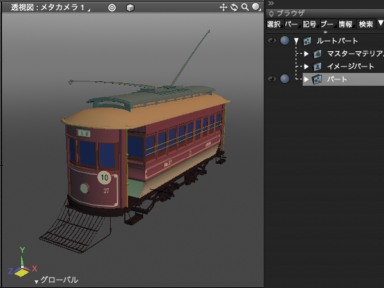Select the highlighted パート tree item
384x288 pixels.
(337, 79)
